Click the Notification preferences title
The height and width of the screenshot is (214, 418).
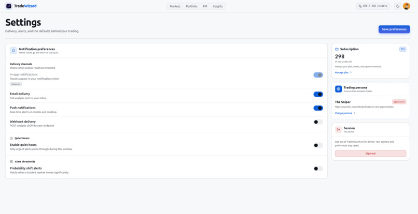(x=37, y=49)
